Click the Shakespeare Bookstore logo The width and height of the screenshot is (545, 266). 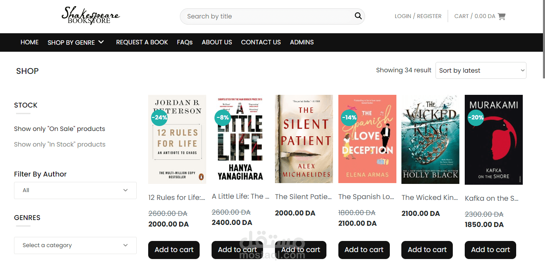91,16
